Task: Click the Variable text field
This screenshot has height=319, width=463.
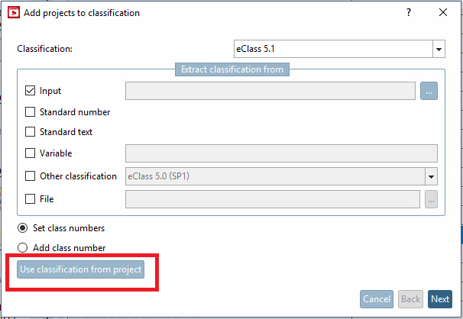Action: tap(281, 153)
